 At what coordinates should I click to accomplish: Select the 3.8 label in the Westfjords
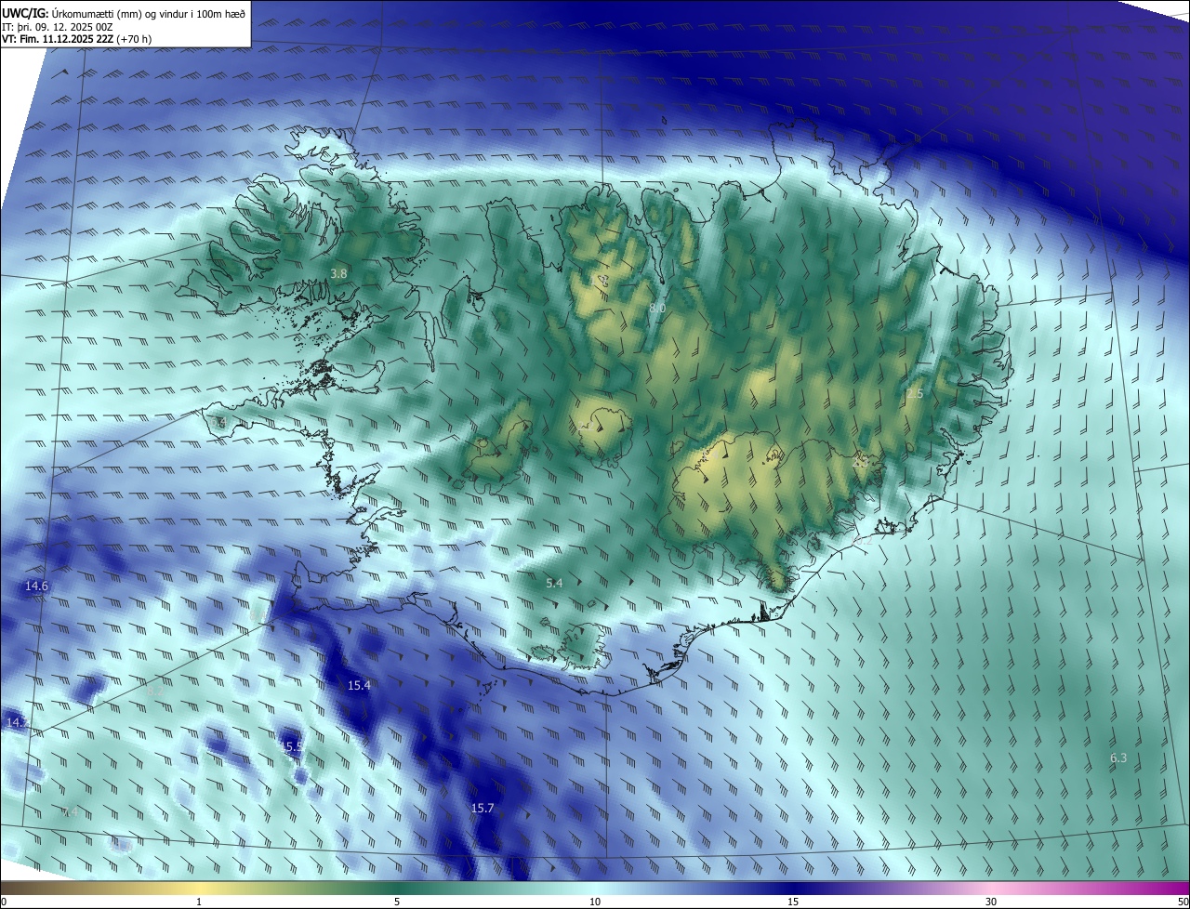[338, 273]
